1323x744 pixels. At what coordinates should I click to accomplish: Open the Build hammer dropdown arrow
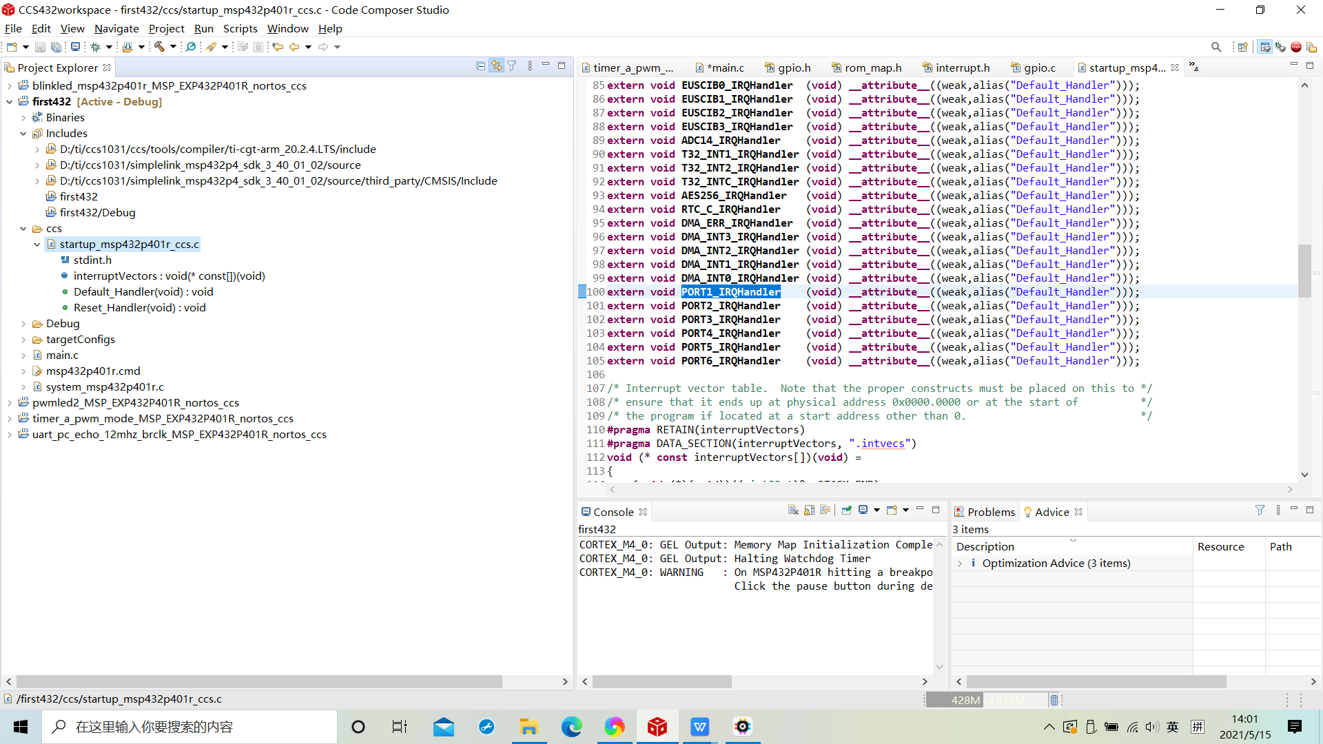click(x=173, y=47)
